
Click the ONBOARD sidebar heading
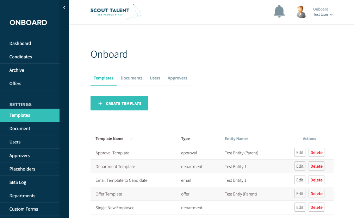tap(28, 23)
